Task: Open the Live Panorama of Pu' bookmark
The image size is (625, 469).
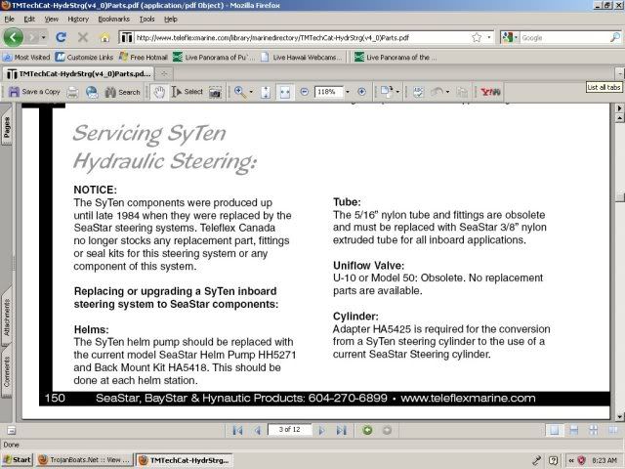Action: point(214,57)
